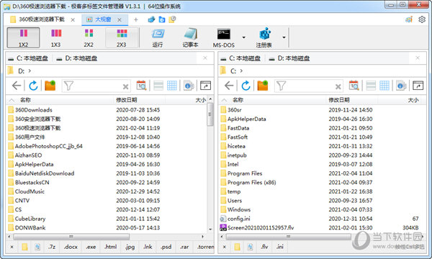This screenshot has width=432, height=259.
Task: Sort left pane by 修改日期 column
Action: [127, 100]
